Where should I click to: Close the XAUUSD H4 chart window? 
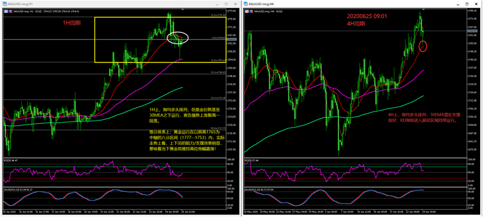pos(476,4)
